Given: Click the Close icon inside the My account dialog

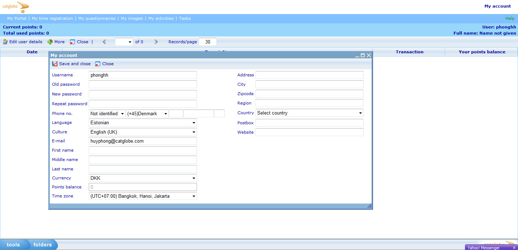Looking at the screenshot, I should (98, 64).
